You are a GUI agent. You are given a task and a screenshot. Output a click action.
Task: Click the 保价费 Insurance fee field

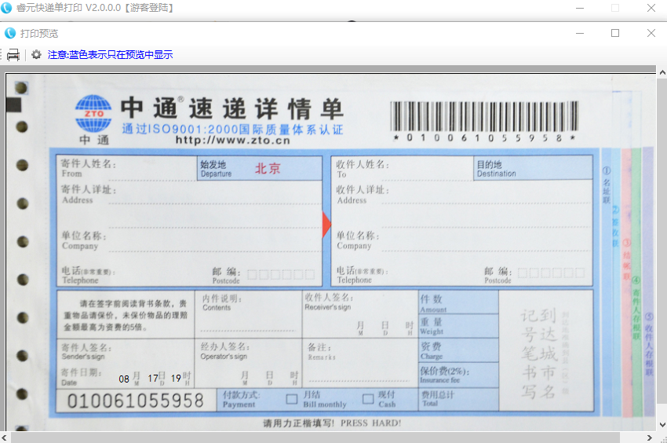coord(458,375)
